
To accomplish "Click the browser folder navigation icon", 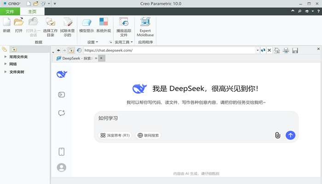I will tap(71, 50).
